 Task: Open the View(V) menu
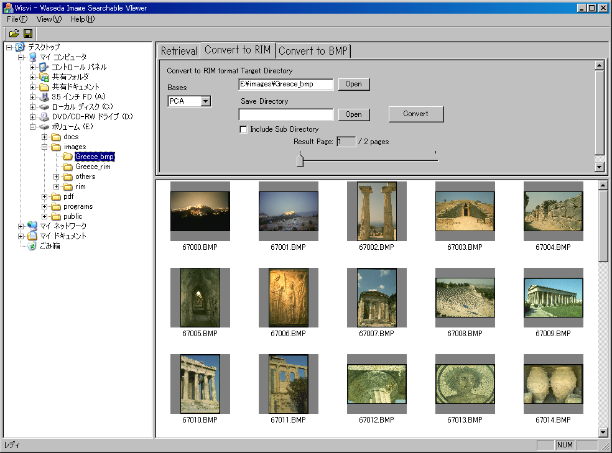[49, 19]
